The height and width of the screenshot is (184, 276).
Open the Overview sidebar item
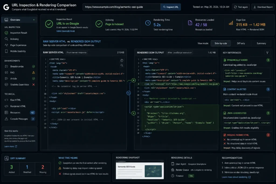(19, 20)
